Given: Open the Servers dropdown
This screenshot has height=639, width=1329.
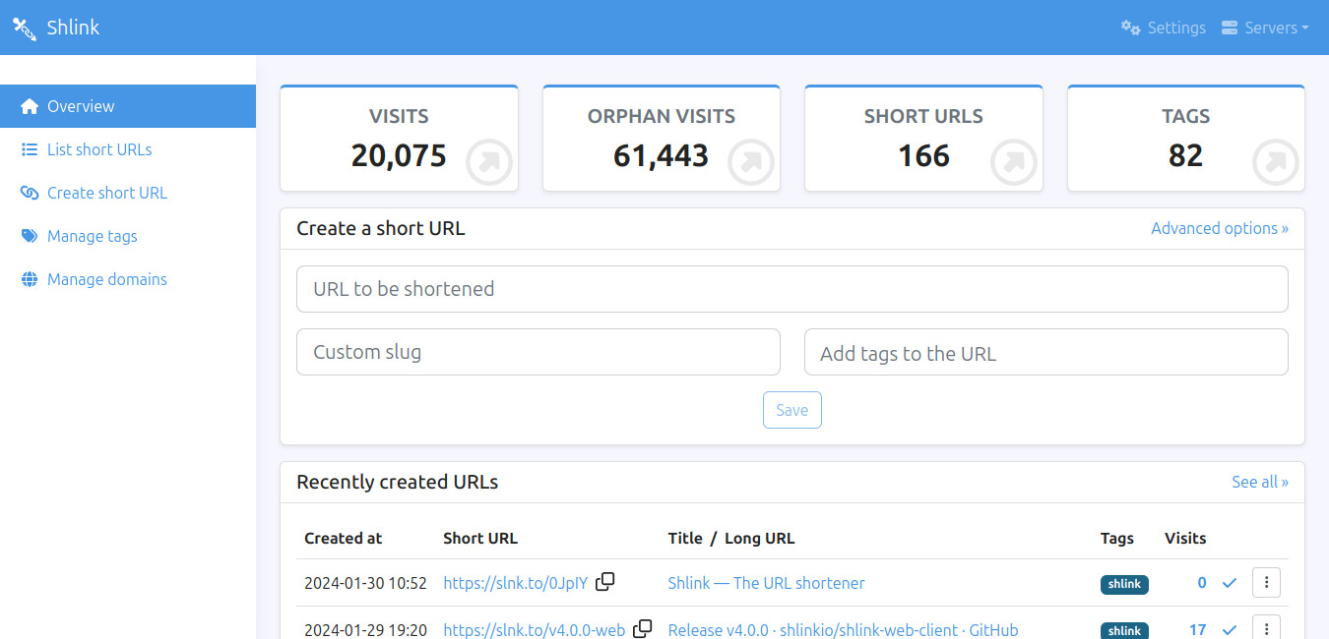Looking at the screenshot, I should coord(1265,28).
